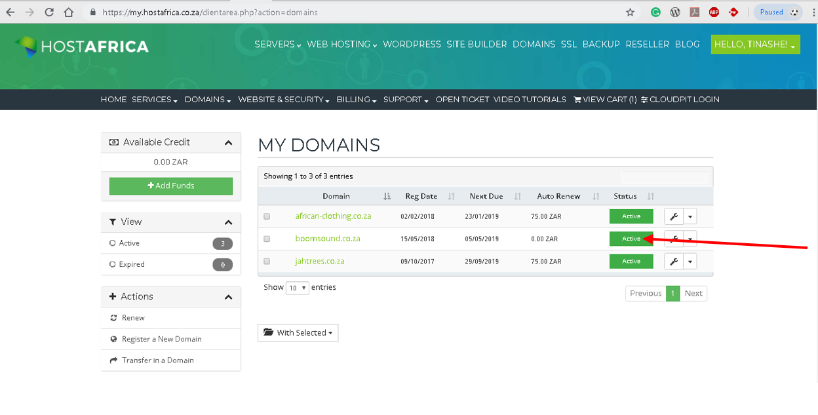Sort by Next Due column
This screenshot has height=415, width=818.
pyautogui.click(x=517, y=196)
